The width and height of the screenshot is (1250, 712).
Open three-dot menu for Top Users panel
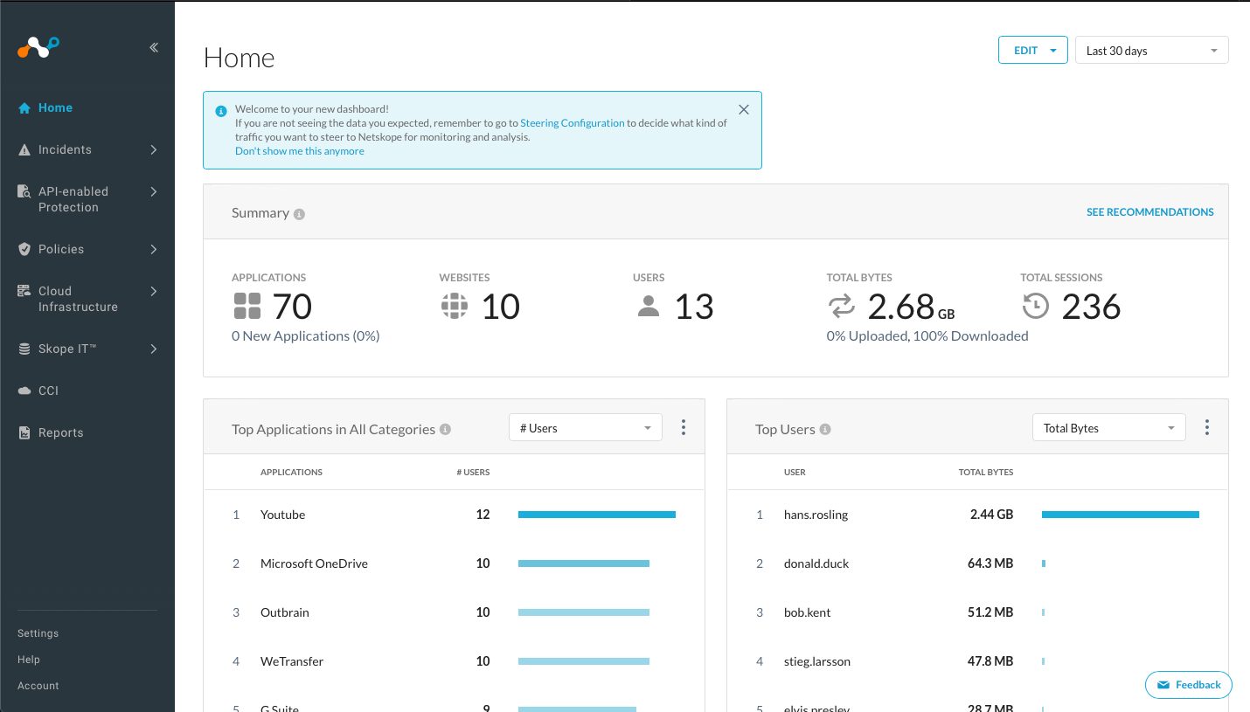(1207, 427)
